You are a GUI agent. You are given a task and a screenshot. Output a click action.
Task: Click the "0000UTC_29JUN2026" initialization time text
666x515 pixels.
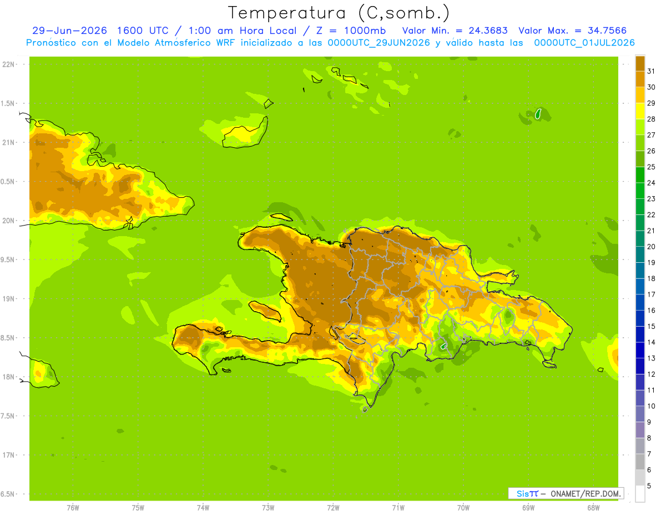379,43
